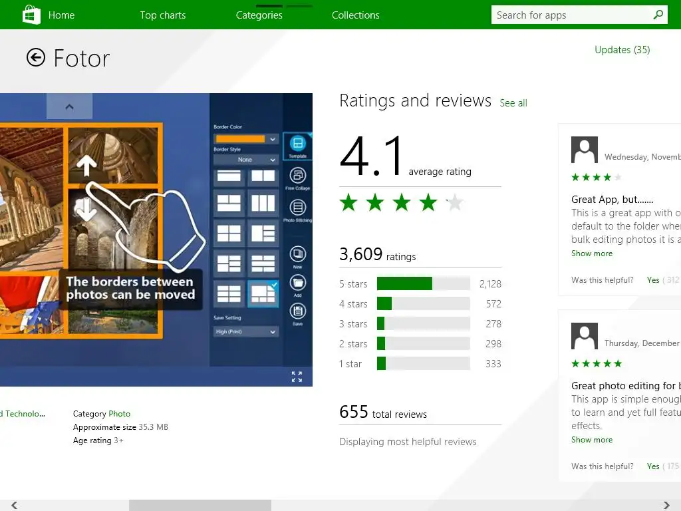Click the 4 stars rating bar
Image resolution: width=681 pixels, height=511 pixels.
point(424,303)
